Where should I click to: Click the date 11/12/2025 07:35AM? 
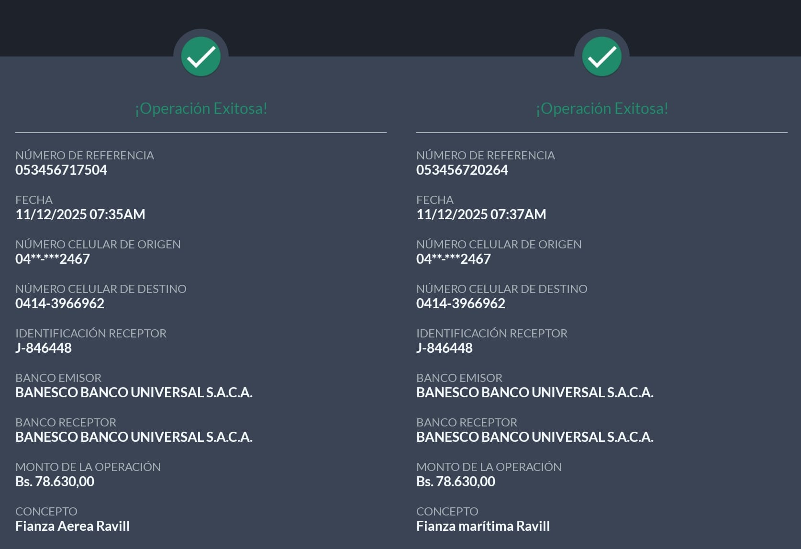[80, 214]
